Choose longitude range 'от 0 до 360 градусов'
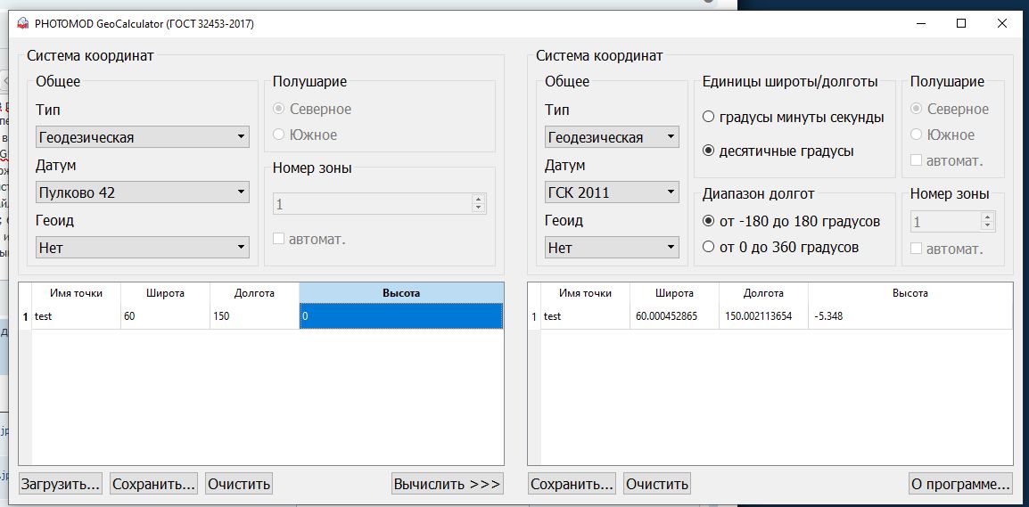Viewport: 1029px width, 507px height. (x=709, y=247)
